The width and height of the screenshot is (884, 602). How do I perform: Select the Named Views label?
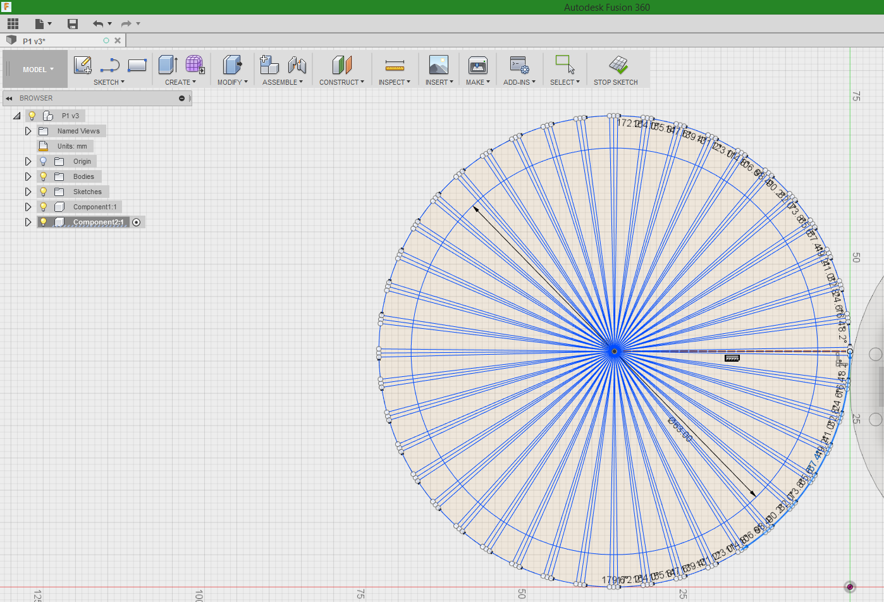(x=78, y=131)
